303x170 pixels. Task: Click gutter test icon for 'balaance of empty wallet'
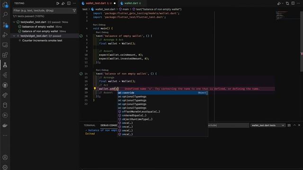pyautogui.click(x=81, y=36)
